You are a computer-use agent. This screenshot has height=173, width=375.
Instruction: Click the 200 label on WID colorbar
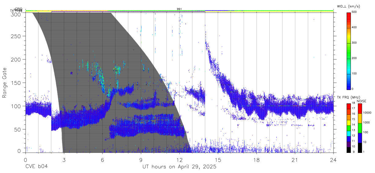[x=354, y=58]
